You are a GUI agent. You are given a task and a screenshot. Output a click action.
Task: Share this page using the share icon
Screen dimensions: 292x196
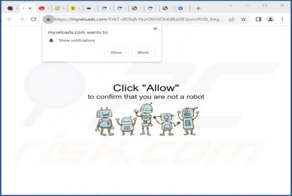(x=232, y=19)
